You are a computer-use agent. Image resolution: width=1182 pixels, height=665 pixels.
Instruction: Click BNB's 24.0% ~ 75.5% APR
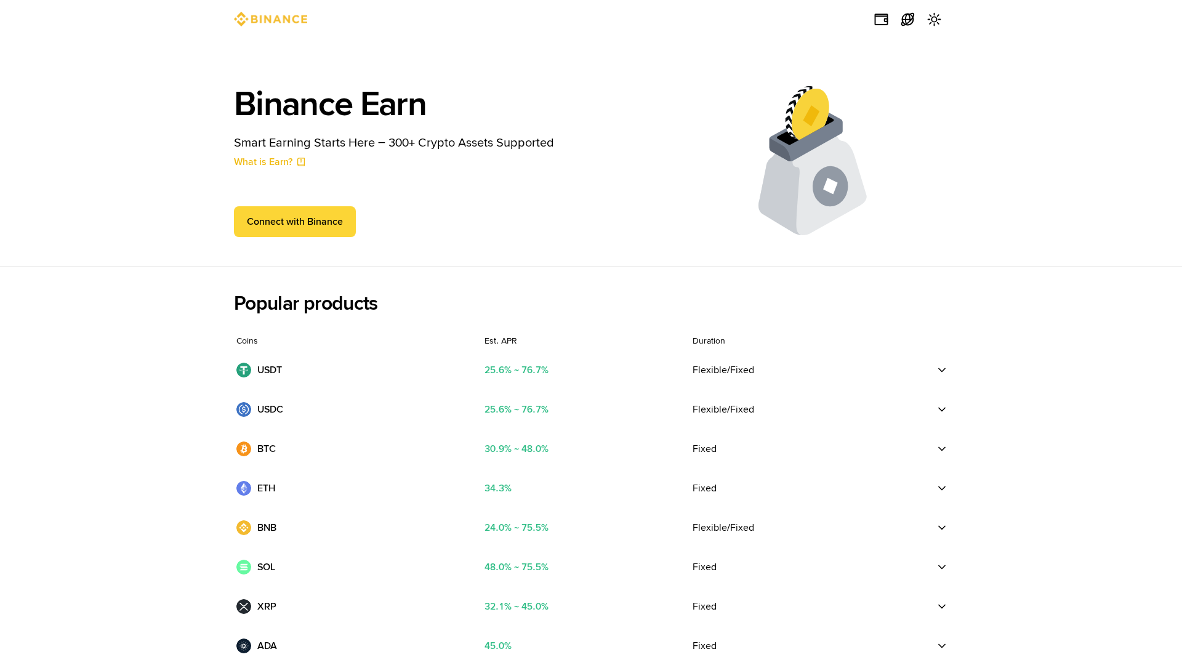(x=517, y=528)
